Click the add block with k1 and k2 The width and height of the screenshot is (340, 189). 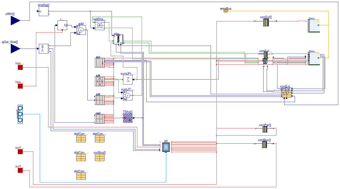(81, 30)
